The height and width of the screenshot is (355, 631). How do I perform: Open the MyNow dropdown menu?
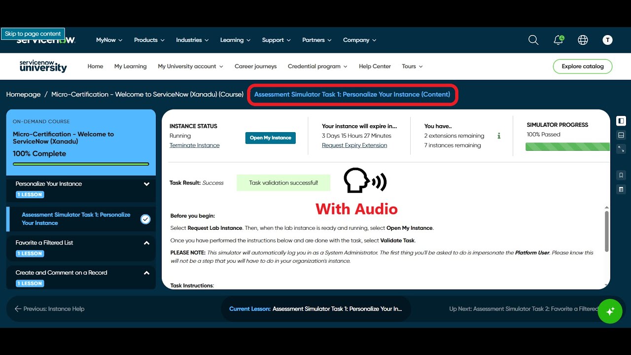(109, 40)
